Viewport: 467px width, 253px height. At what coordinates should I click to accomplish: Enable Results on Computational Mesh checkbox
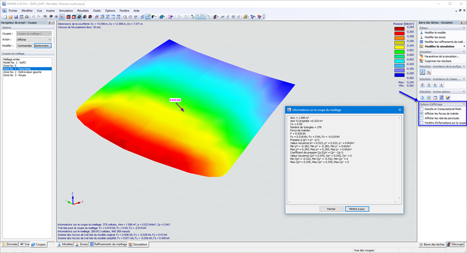click(422, 109)
